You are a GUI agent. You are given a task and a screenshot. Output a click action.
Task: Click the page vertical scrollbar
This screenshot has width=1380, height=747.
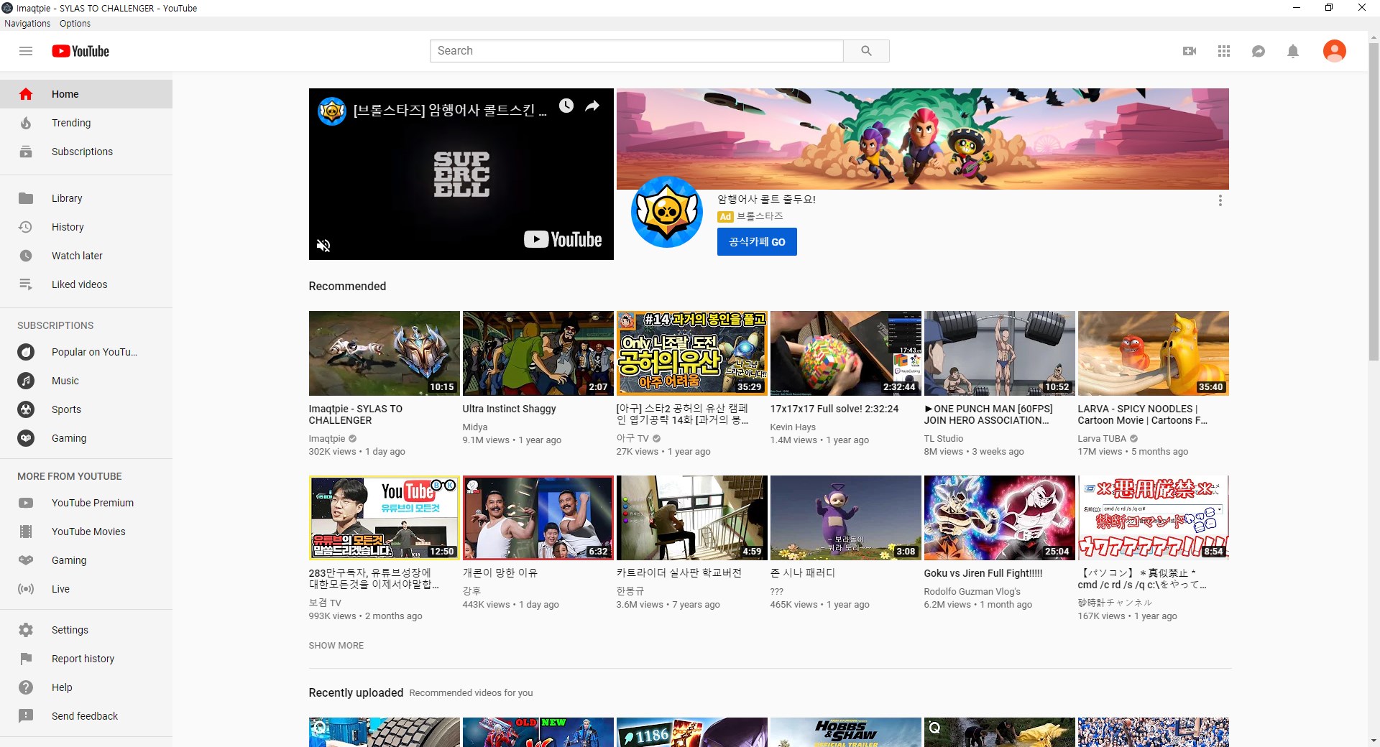(1374, 201)
